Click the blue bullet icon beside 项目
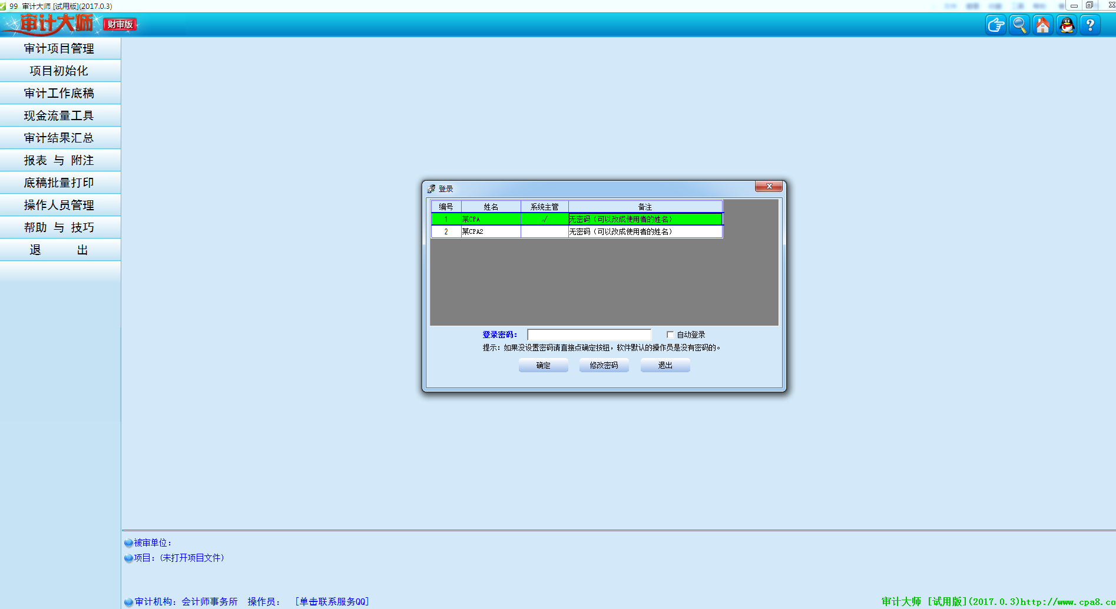 pyautogui.click(x=128, y=558)
